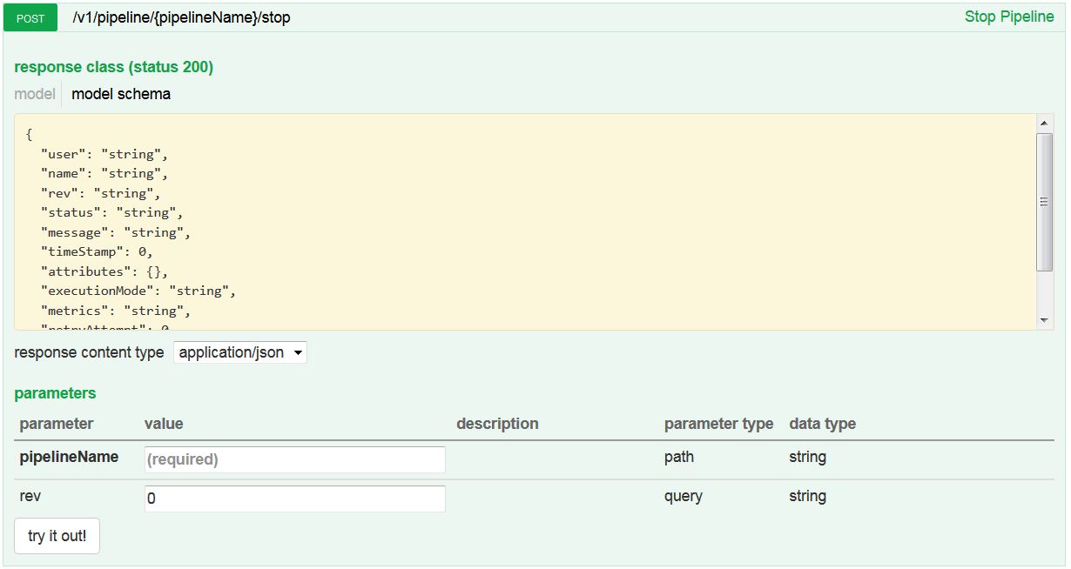This screenshot has height=569, width=1071.
Task: Click the Stop Pipeline link
Action: click(x=1008, y=17)
